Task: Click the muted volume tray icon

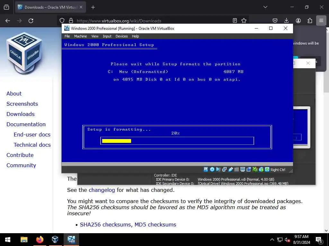Action: [287, 240]
